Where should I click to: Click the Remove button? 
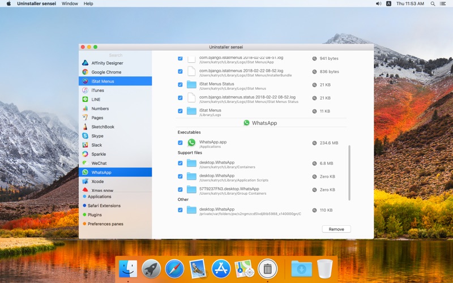336,229
